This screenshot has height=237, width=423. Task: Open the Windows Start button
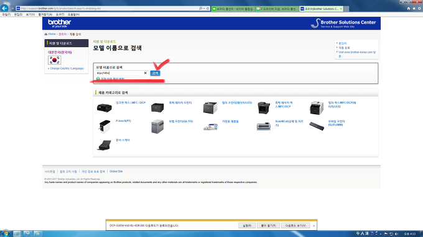(x=5, y=234)
